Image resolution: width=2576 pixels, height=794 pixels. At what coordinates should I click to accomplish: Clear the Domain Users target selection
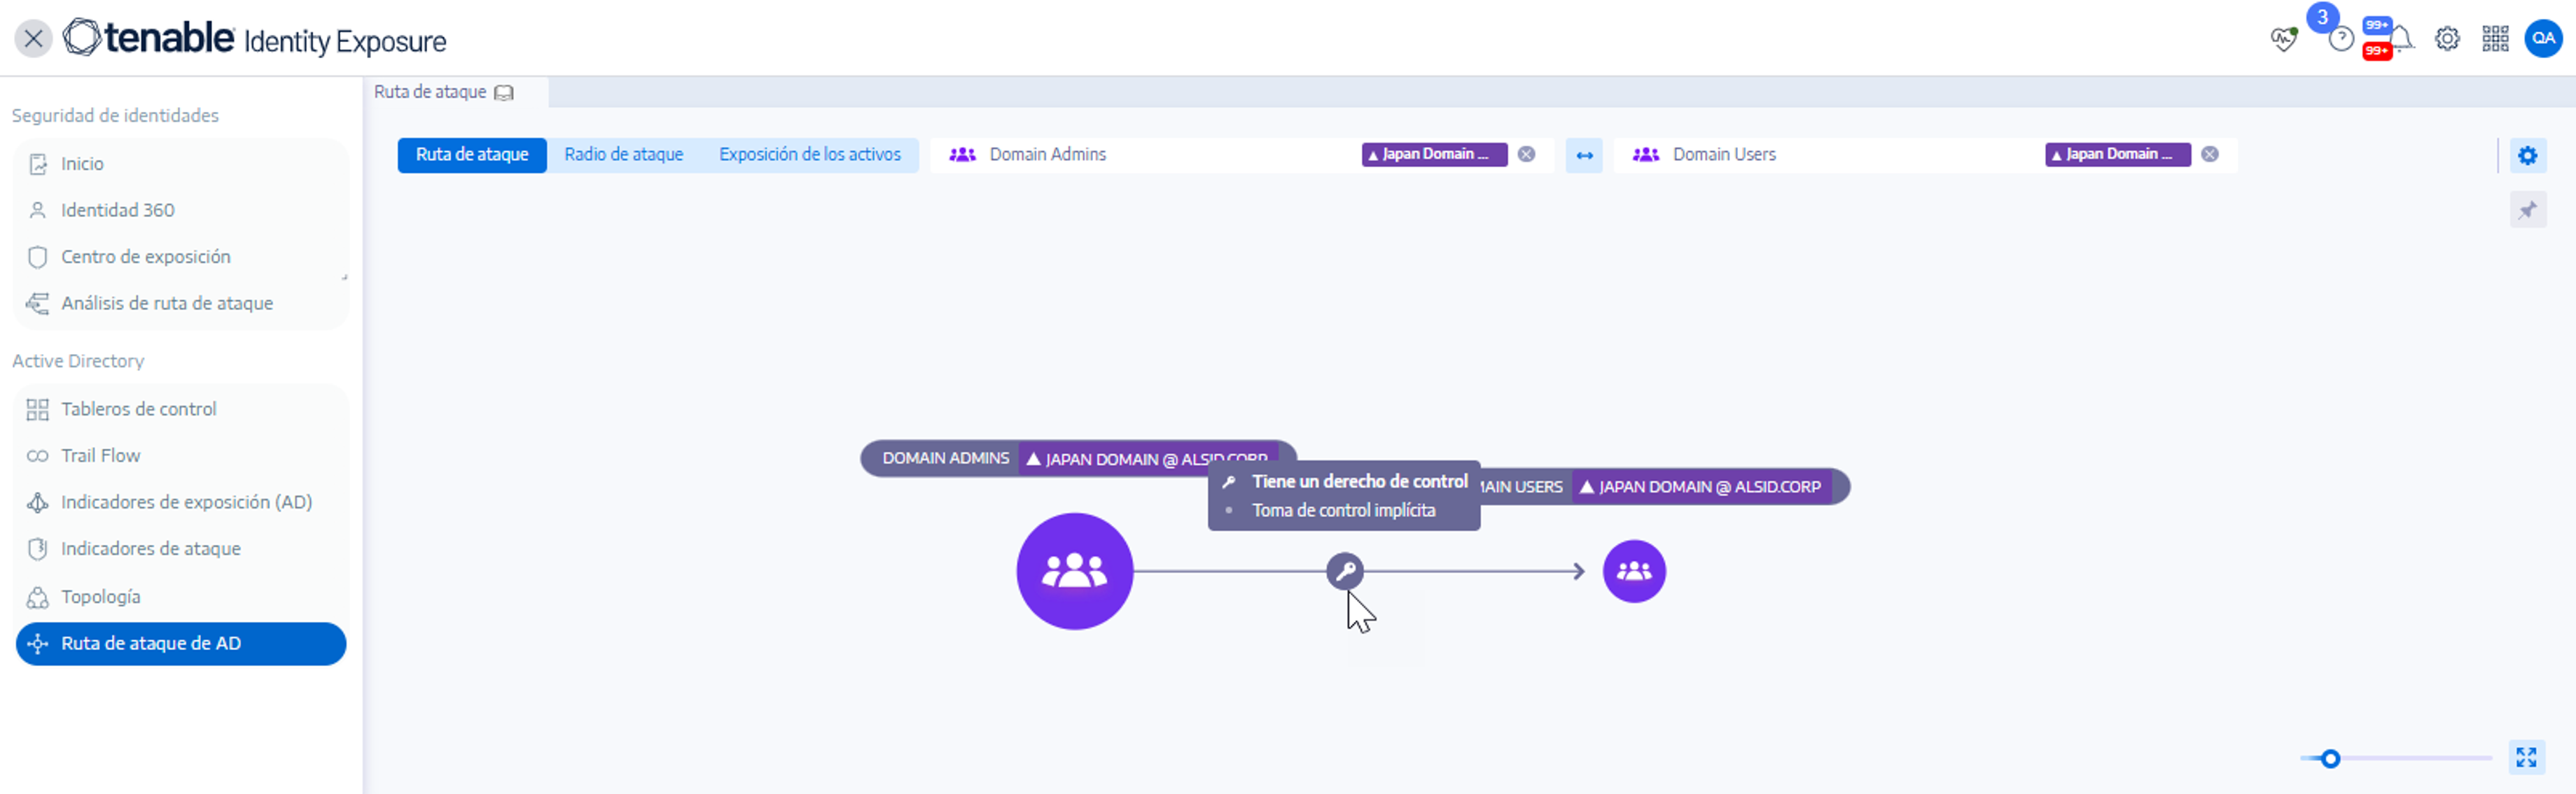[2210, 155]
